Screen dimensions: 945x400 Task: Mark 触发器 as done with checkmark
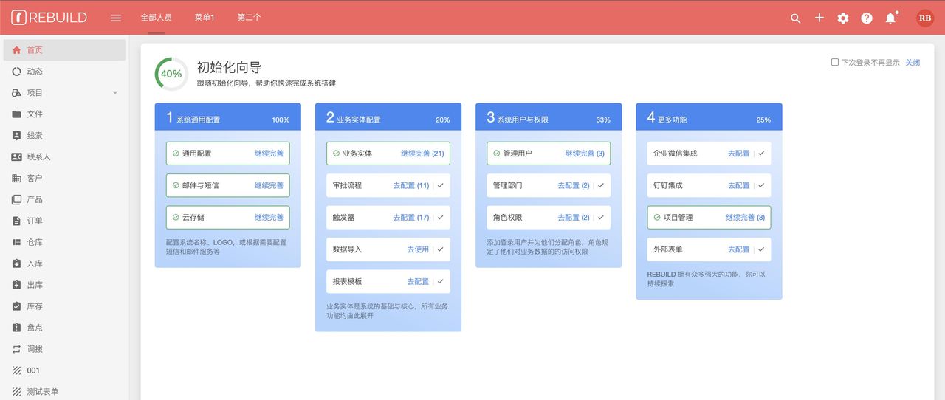pyautogui.click(x=441, y=218)
